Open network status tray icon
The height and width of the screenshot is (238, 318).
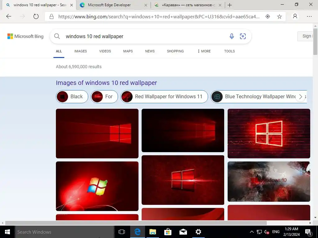click(259, 232)
